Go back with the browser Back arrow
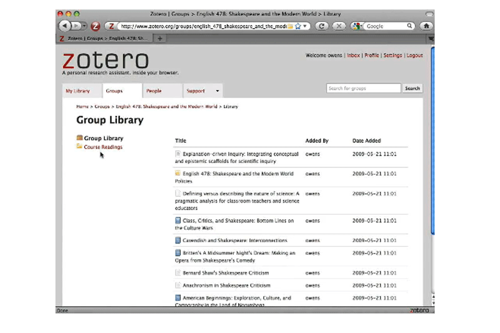Viewport: 500px width, 333px height. click(x=65, y=26)
